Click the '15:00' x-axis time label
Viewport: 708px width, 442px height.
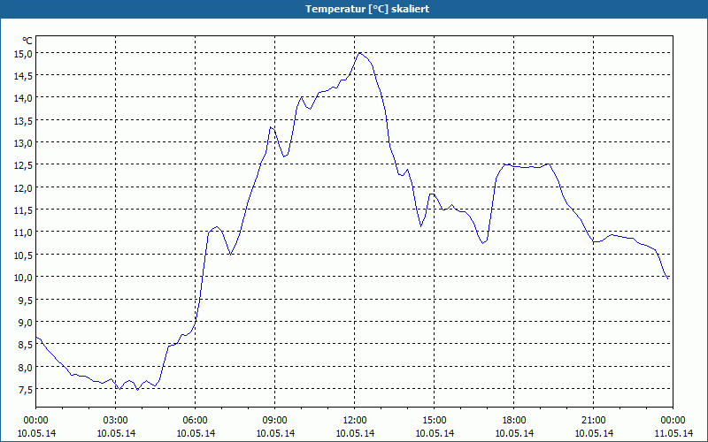pyautogui.click(x=435, y=421)
